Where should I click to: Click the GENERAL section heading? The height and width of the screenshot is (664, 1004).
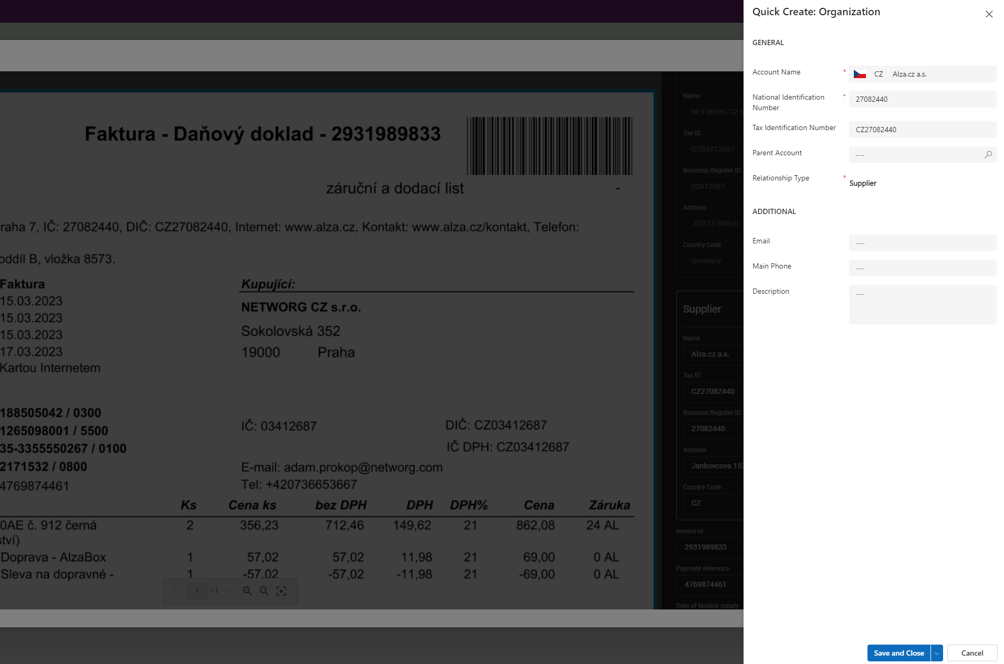pos(768,42)
